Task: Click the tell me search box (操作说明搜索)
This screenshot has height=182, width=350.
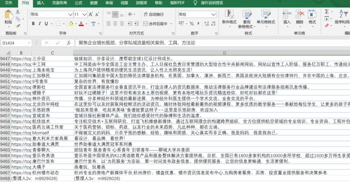Action: (212, 3)
